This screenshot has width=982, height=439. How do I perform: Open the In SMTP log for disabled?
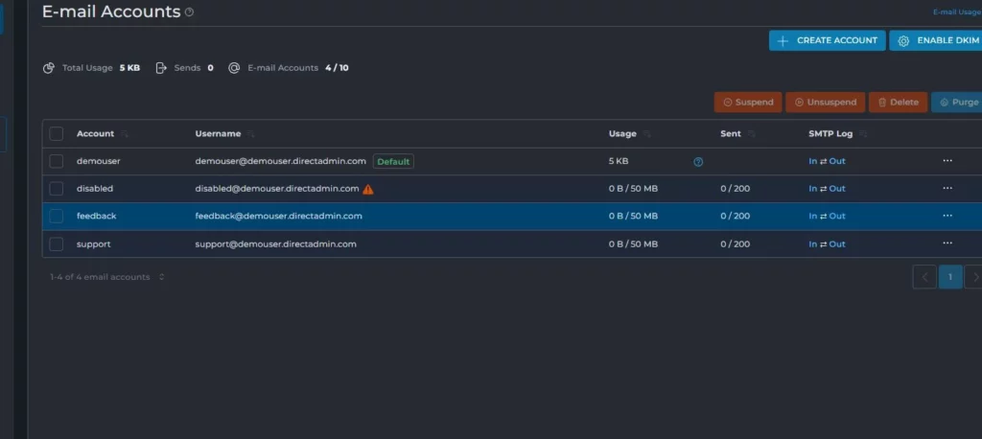pos(812,189)
